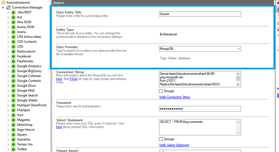Click the Twitter connection icon
Image resolution: width=279 pixels, height=152 pixels.
13,149
